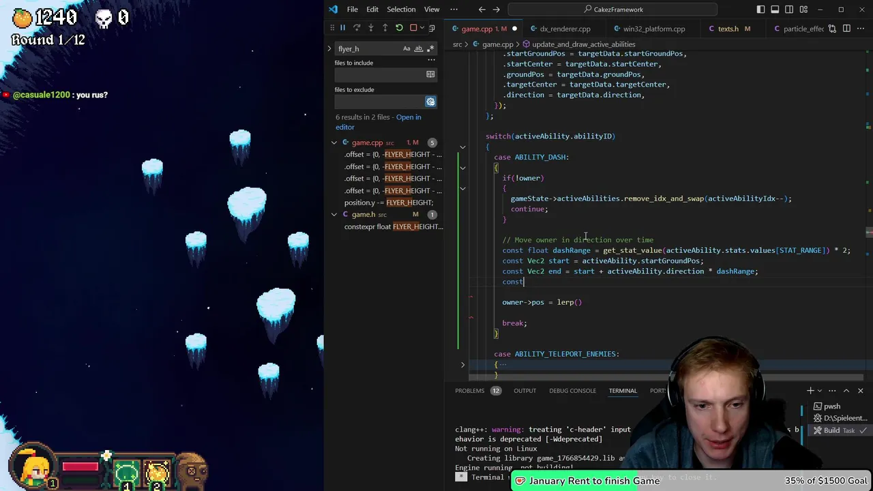873x491 pixels.
Task: Click the debug Step Into arrow
Action: [x=370, y=28]
